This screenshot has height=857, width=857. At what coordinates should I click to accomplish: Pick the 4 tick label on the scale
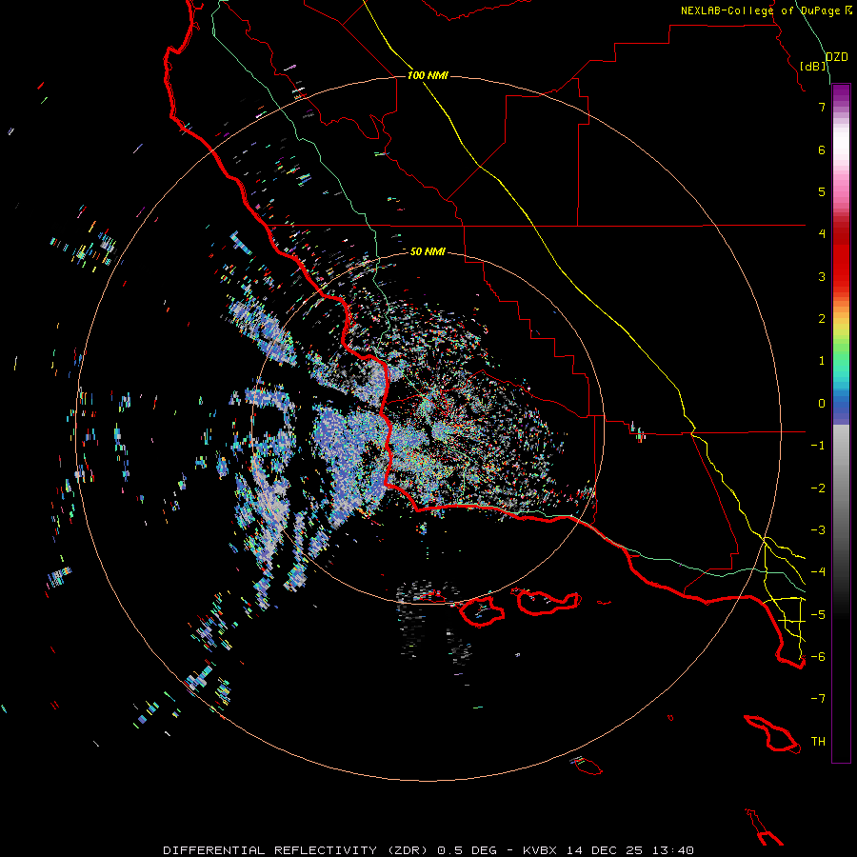click(x=822, y=234)
